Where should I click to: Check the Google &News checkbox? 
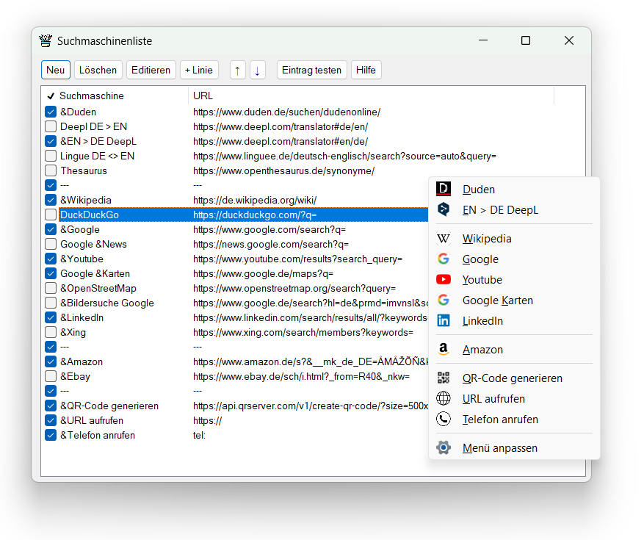(x=51, y=244)
